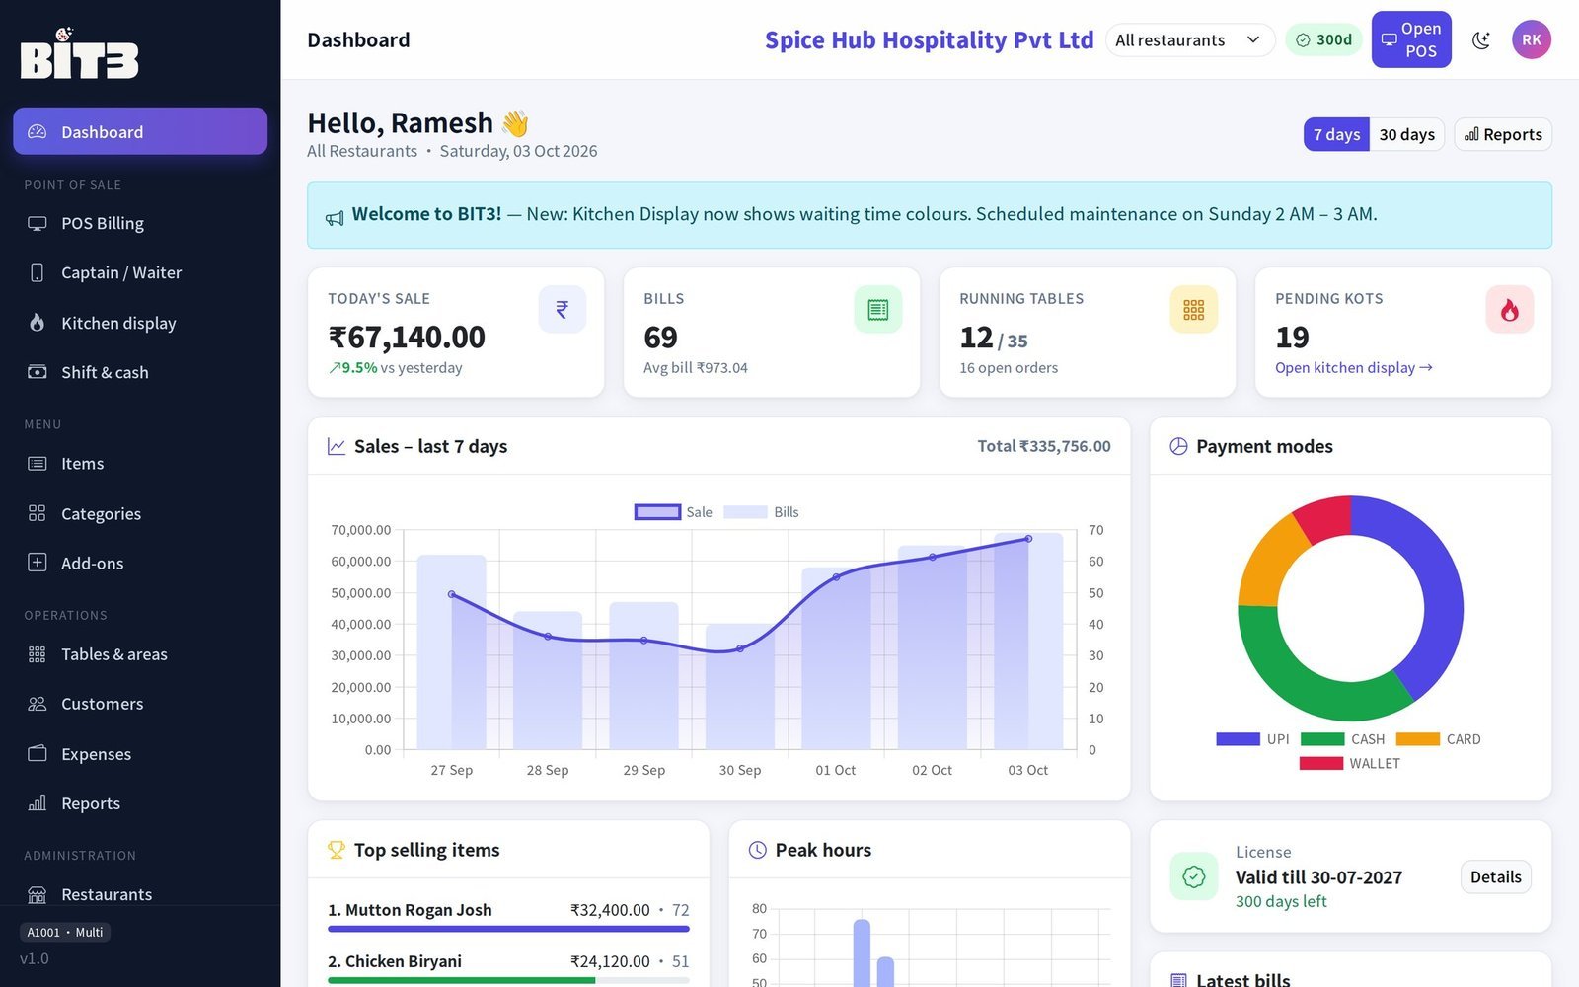Open the Items menu page

click(x=140, y=463)
